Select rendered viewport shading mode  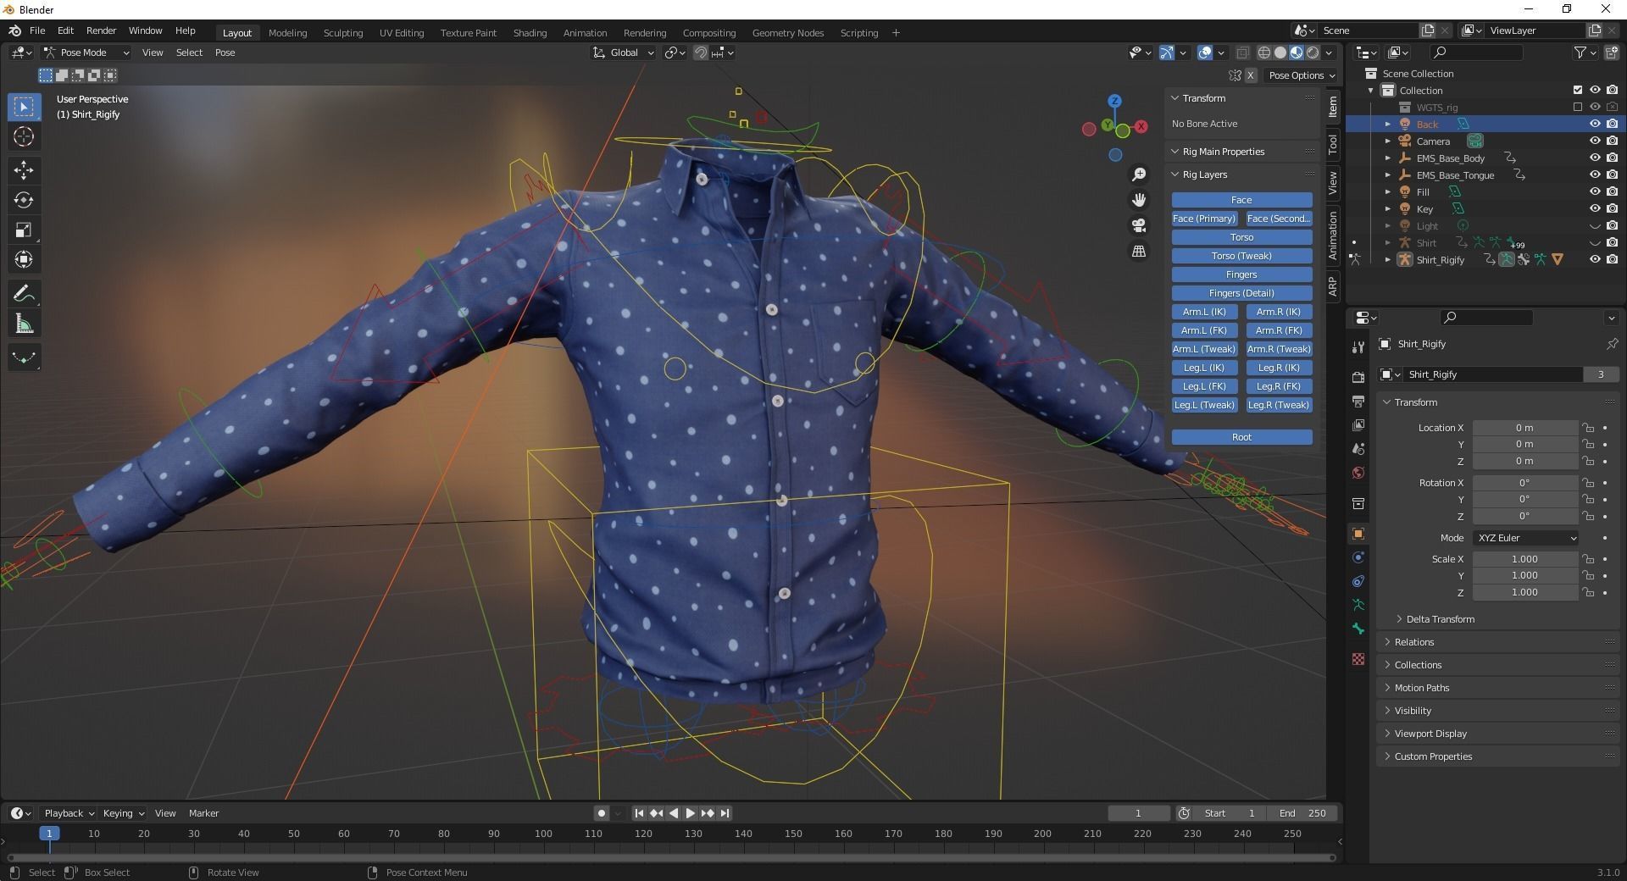[1313, 53]
